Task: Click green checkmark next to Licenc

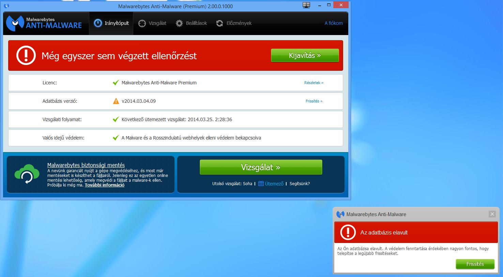Action: pos(116,83)
